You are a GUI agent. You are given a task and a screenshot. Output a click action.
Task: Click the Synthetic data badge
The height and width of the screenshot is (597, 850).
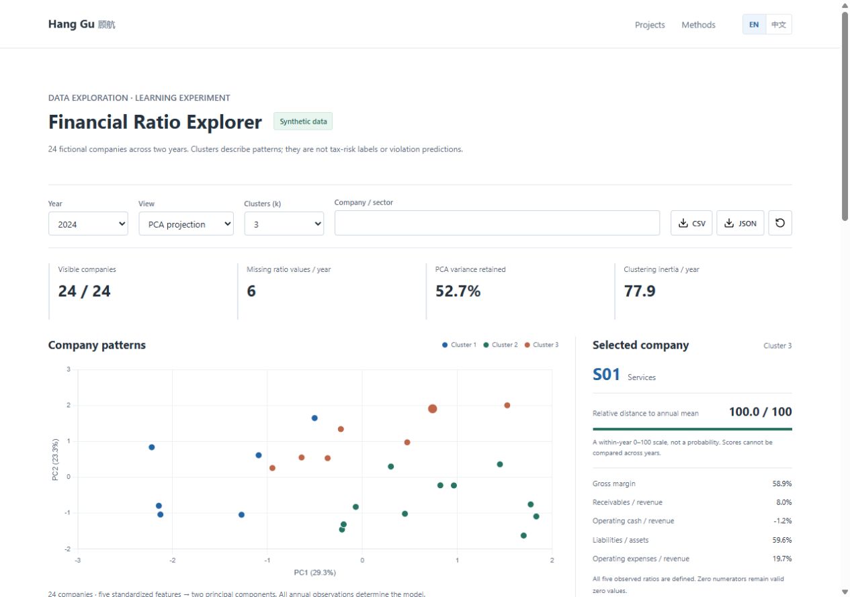click(x=303, y=122)
